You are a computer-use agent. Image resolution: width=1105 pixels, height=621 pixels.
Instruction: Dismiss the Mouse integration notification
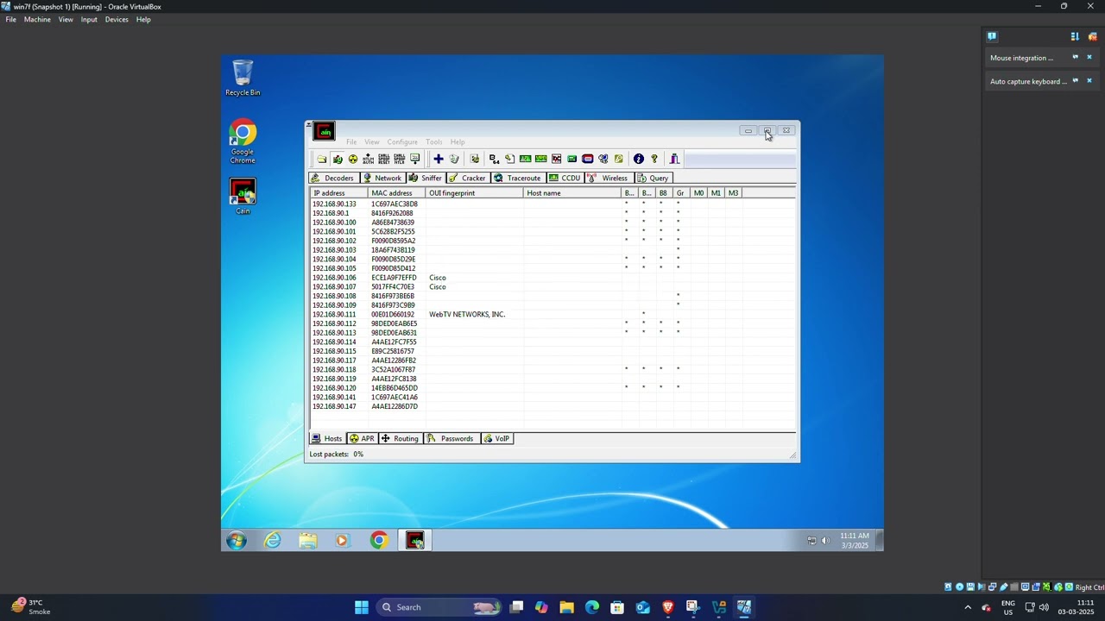pos(1089,58)
